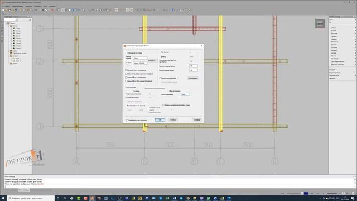The image size is (357, 201).
Task: Click the taskbar search box
Action: (x=31, y=198)
